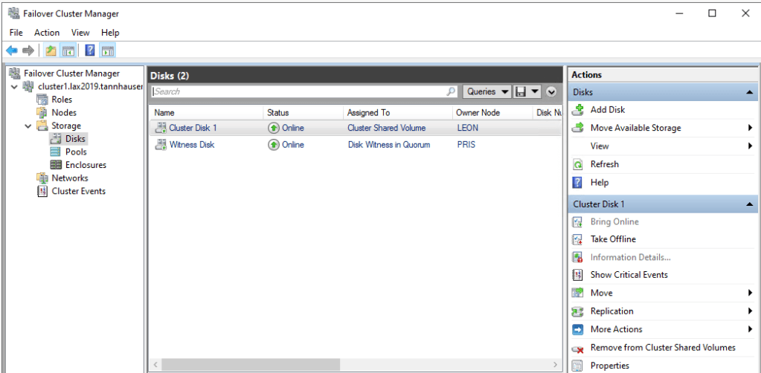Image resolution: width=761 pixels, height=373 pixels.
Task: Click Remove from Cluster Shared Volumes
Action: [x=662, y=348]
